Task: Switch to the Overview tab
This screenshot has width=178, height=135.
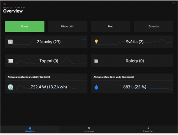Action: [x=30, y=129]
